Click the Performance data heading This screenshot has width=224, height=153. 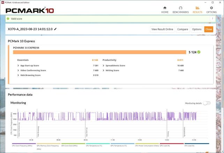click(20, 95)
